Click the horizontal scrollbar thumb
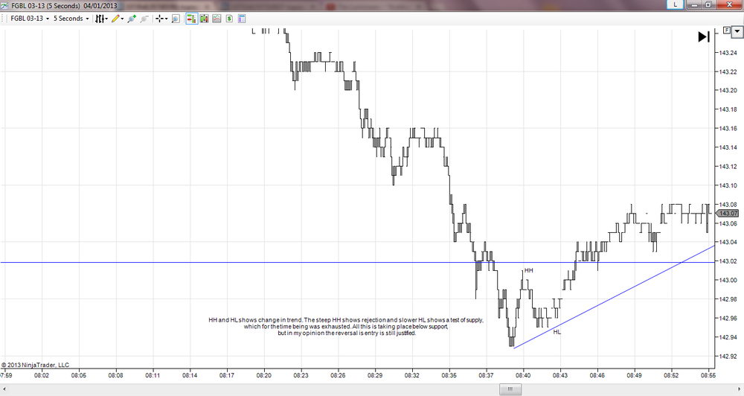This screenshot has height=396, width=744. click(x=510, y=389)
